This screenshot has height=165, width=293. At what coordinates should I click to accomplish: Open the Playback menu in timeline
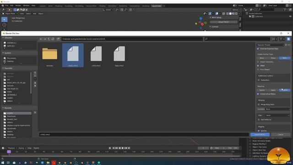point(12,148)
